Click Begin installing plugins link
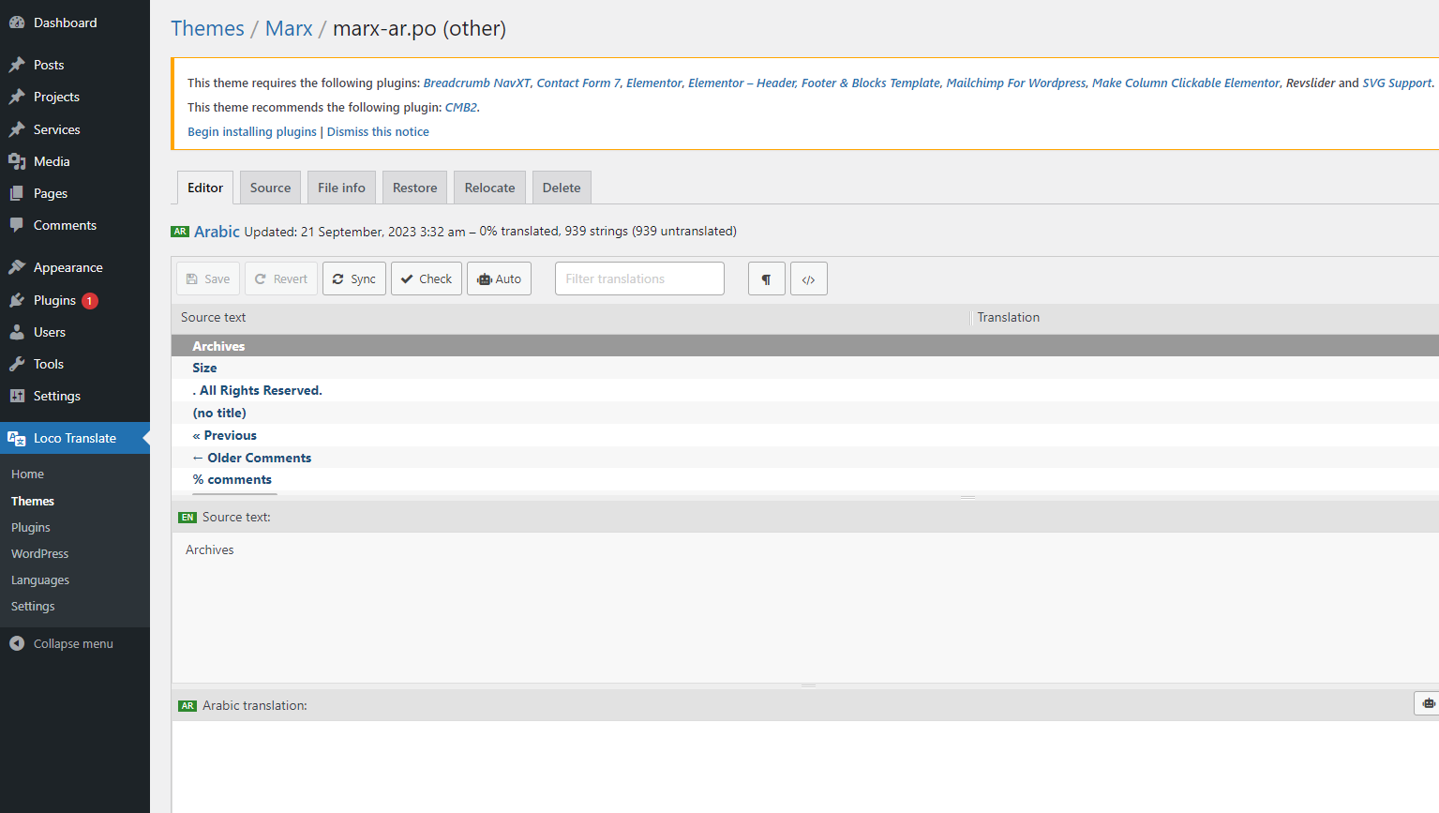This screenshot has height=813, width=1439. click(252, 131)
